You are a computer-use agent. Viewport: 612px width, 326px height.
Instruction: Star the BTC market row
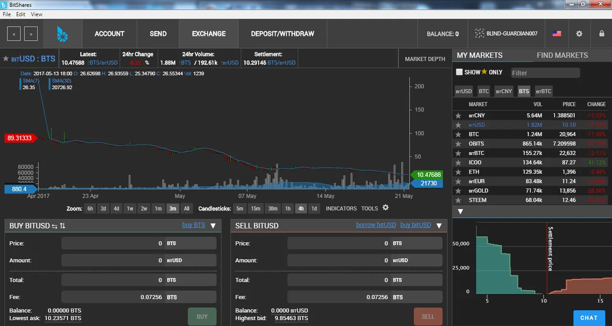(x=458, y=135)
